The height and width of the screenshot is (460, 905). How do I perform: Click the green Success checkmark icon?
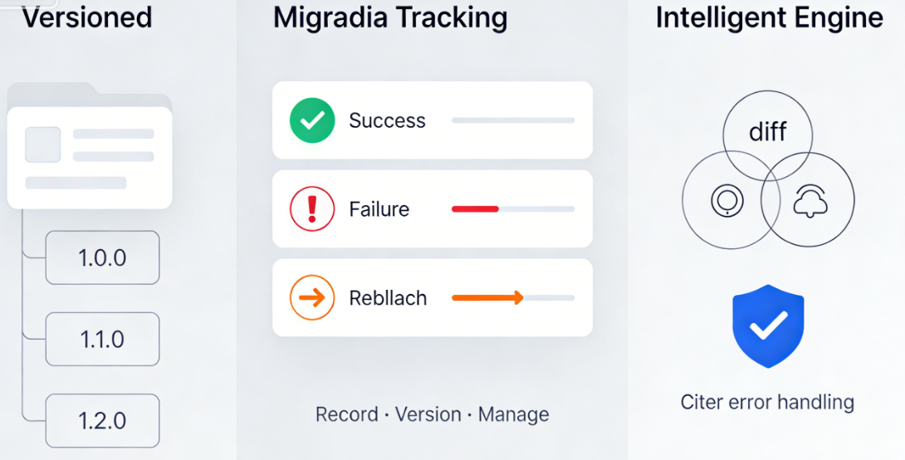(x=312, y=120)
